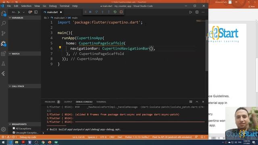Open editor more actions menu
The width and height of the screenshot is (258, 145).
coord(203,12)
